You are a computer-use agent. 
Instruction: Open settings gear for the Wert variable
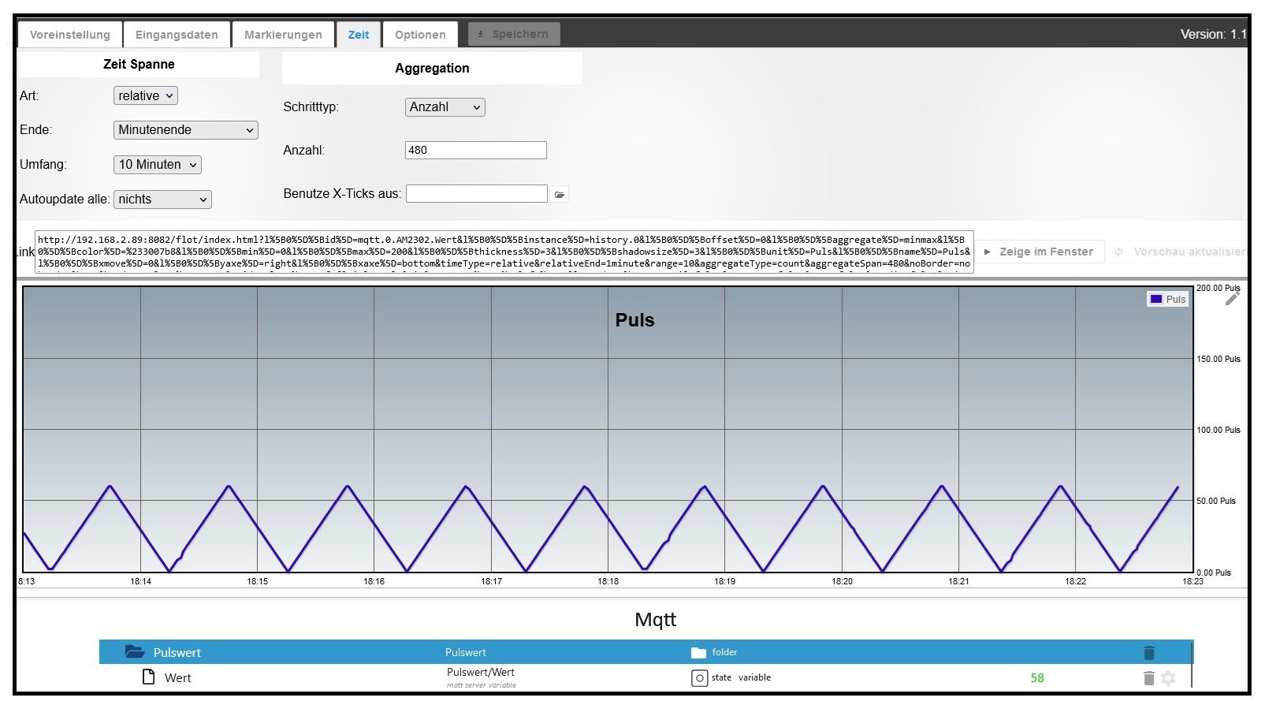coord(1168,678)
